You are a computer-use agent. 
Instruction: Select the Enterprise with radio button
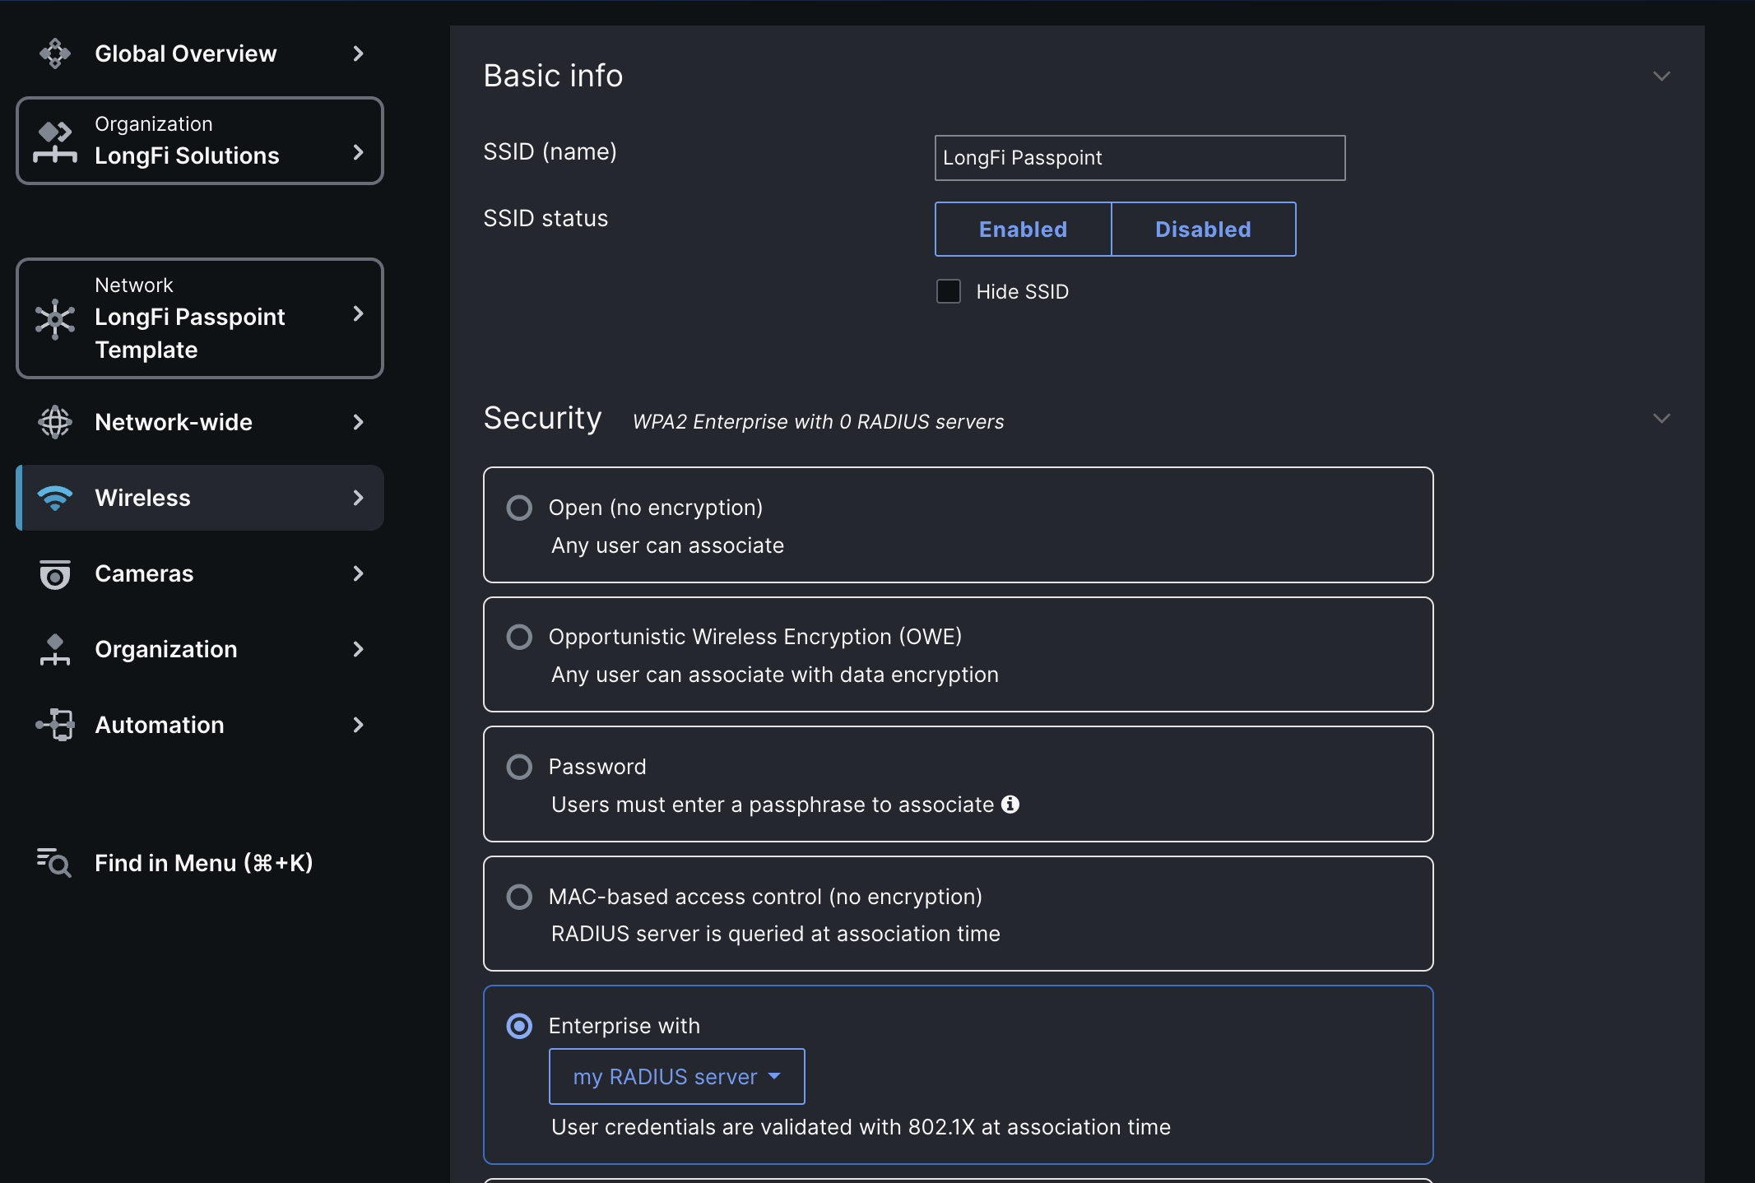519,1026
